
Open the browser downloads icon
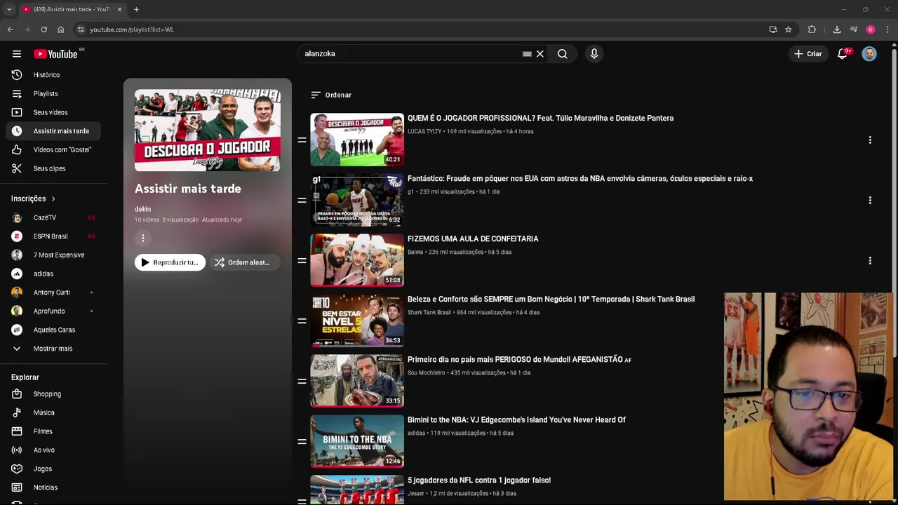pyautogui.click(x=837, y=29)
